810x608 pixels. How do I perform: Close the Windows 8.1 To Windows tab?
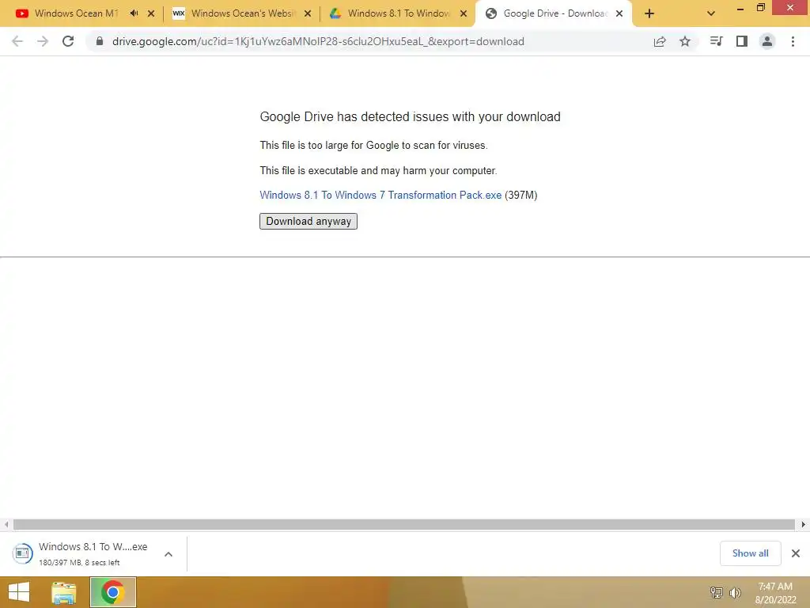point(464,14)
